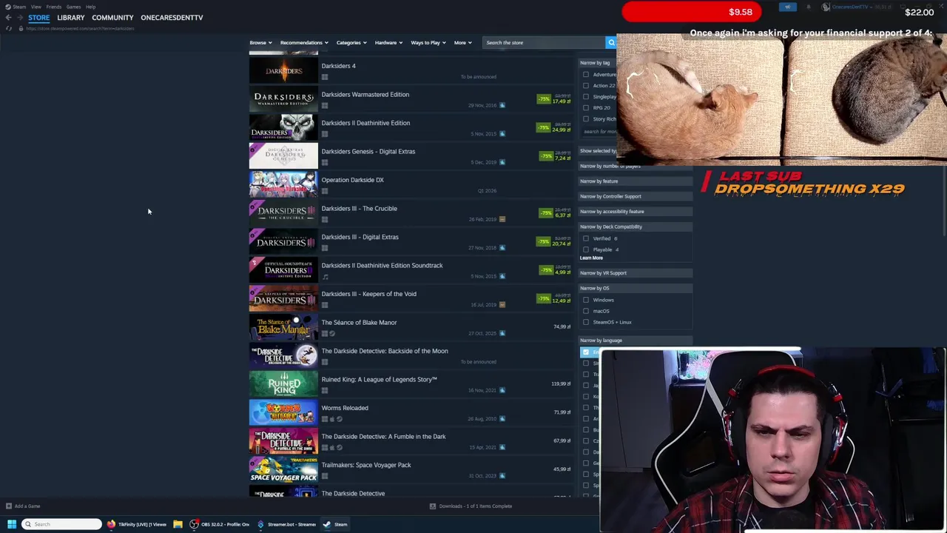This screenshot has width=947, height=533.
Task: Check the macOS checkbox
Action: point(586,311)
